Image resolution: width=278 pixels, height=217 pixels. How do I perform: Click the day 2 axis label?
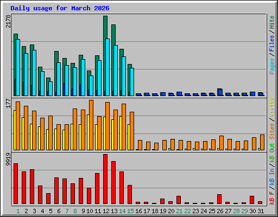pyautogui.click(x=26, y=211)
